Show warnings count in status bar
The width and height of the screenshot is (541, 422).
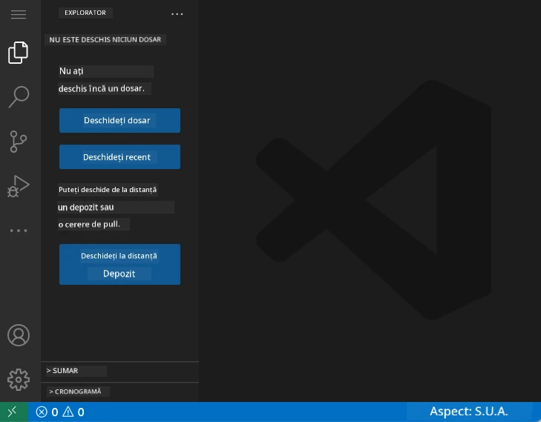[73, 412]
